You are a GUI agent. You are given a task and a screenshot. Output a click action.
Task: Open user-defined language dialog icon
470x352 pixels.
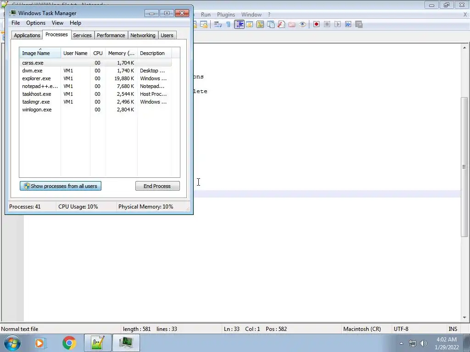tap(249, 24)
